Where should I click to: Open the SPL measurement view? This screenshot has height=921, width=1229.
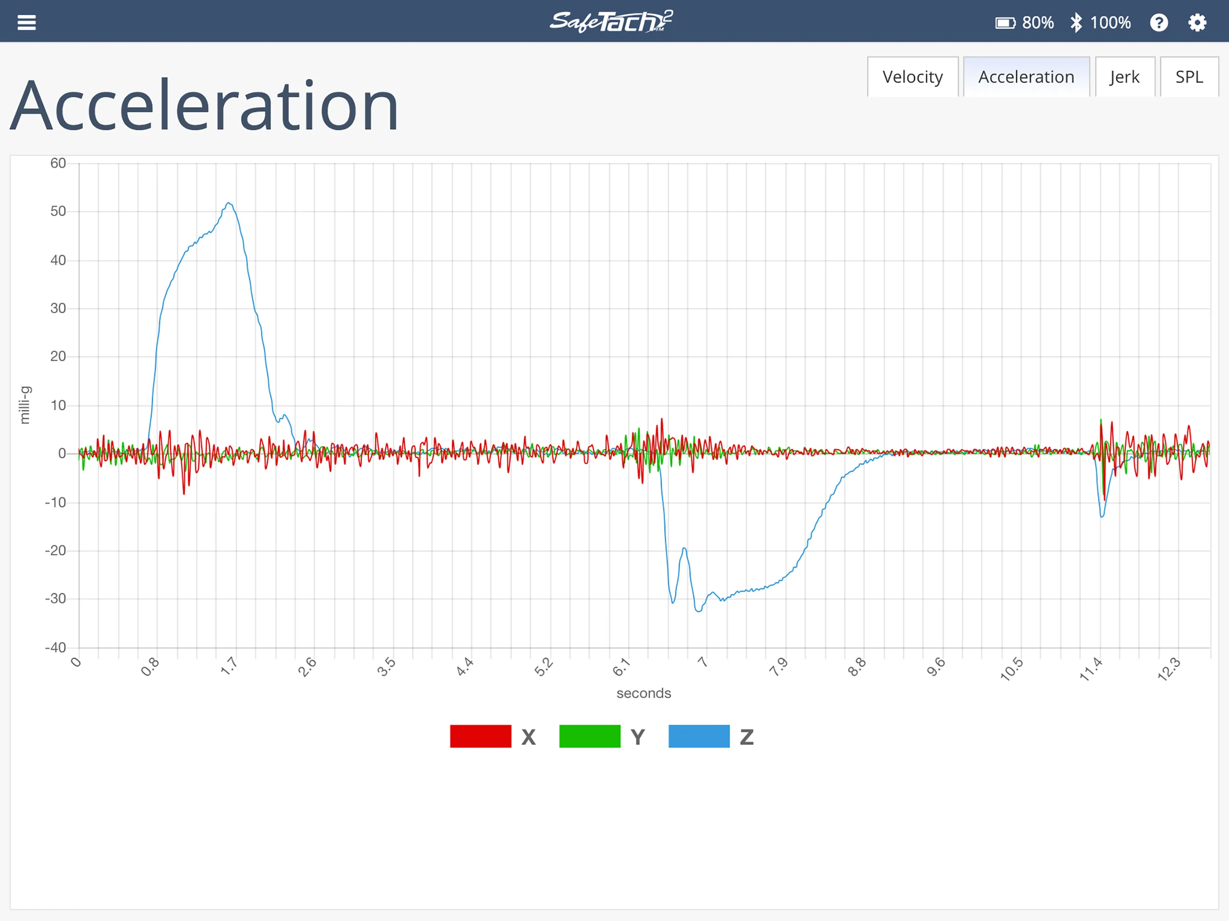1189,76
